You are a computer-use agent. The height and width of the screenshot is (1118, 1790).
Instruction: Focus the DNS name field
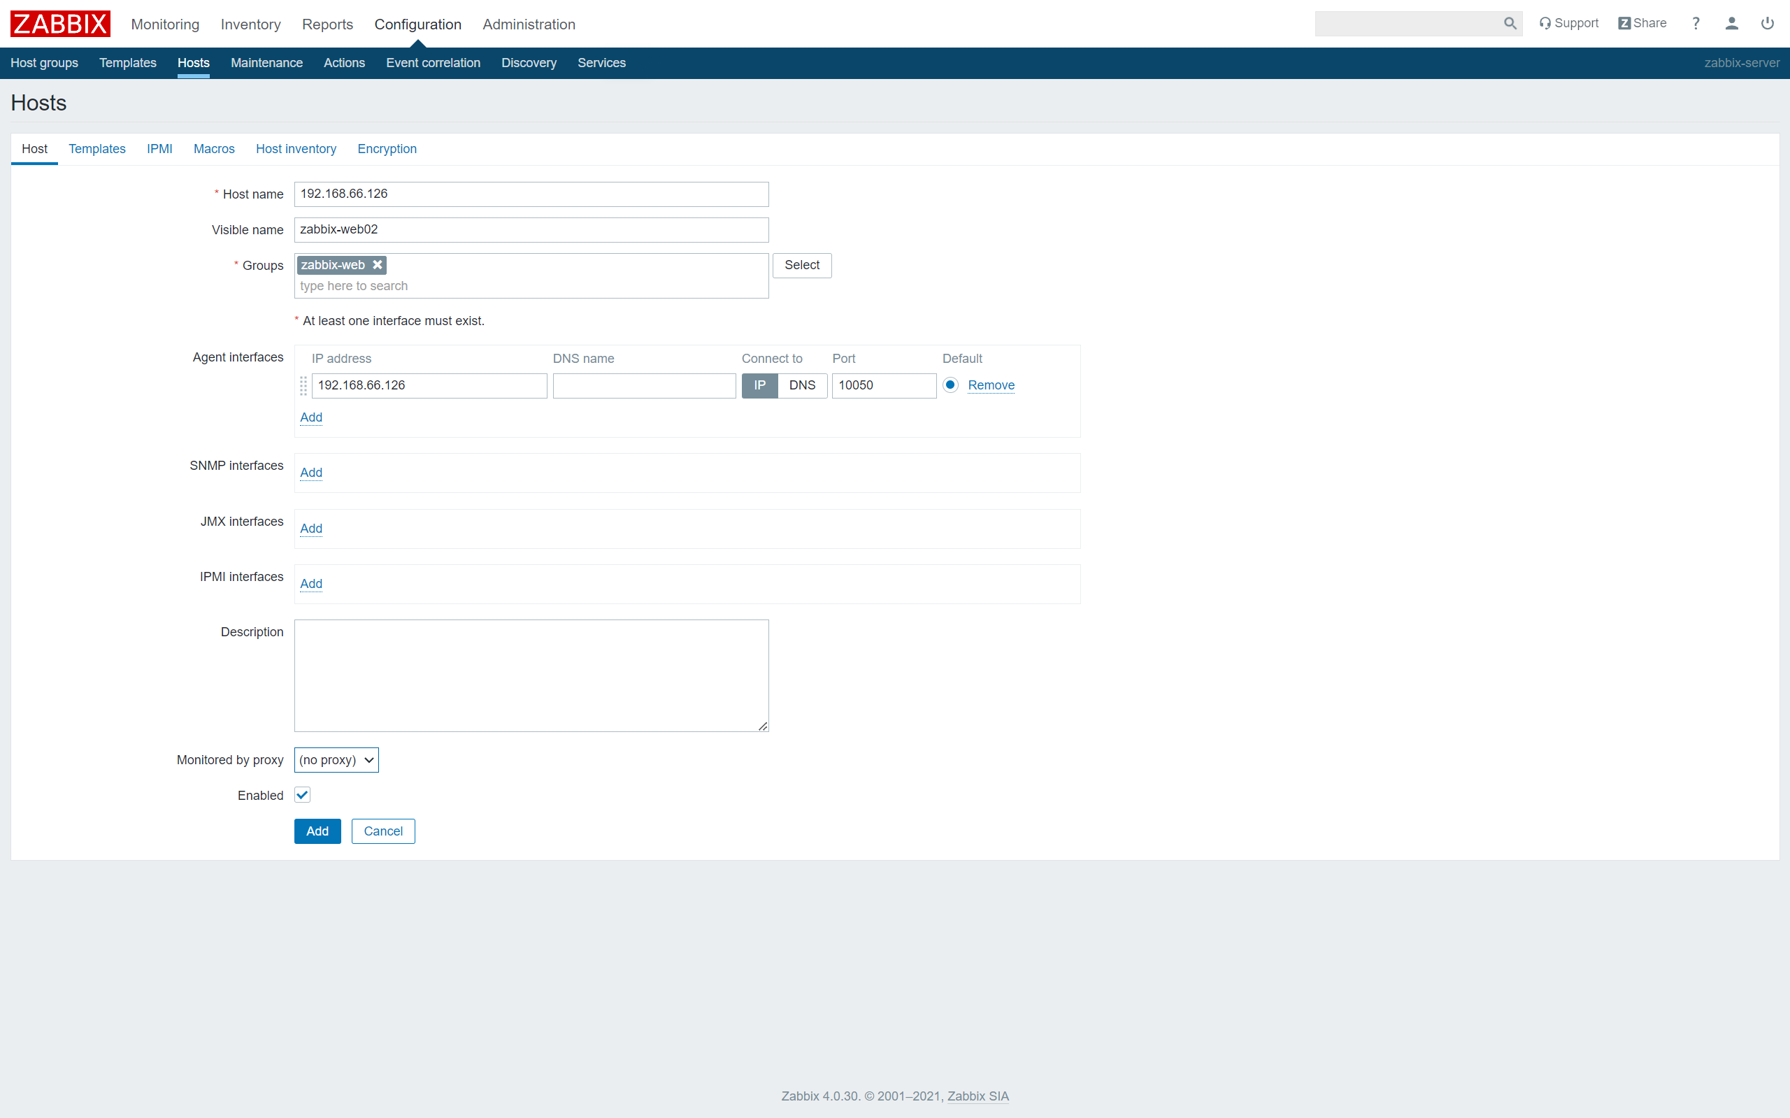(645, 385)
